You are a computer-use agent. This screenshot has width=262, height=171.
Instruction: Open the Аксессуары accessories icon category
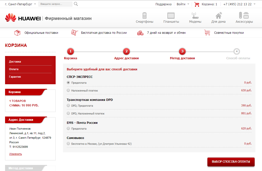244,15
